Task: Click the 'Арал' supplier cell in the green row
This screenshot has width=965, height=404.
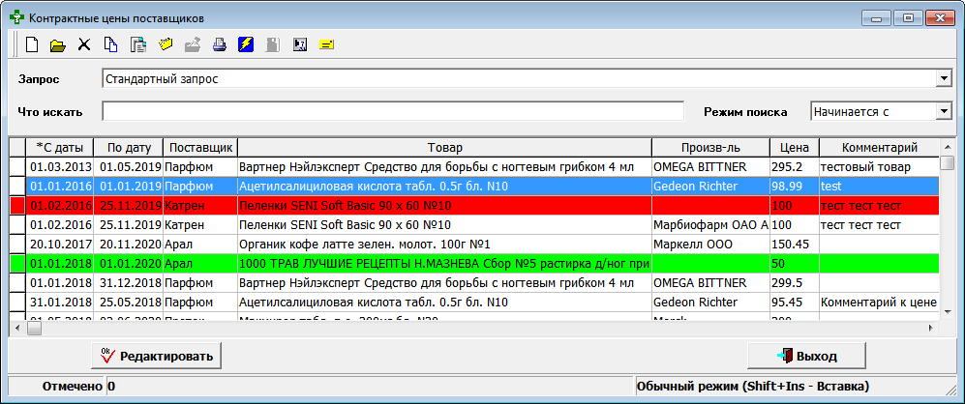Action: tap(200, 264)
